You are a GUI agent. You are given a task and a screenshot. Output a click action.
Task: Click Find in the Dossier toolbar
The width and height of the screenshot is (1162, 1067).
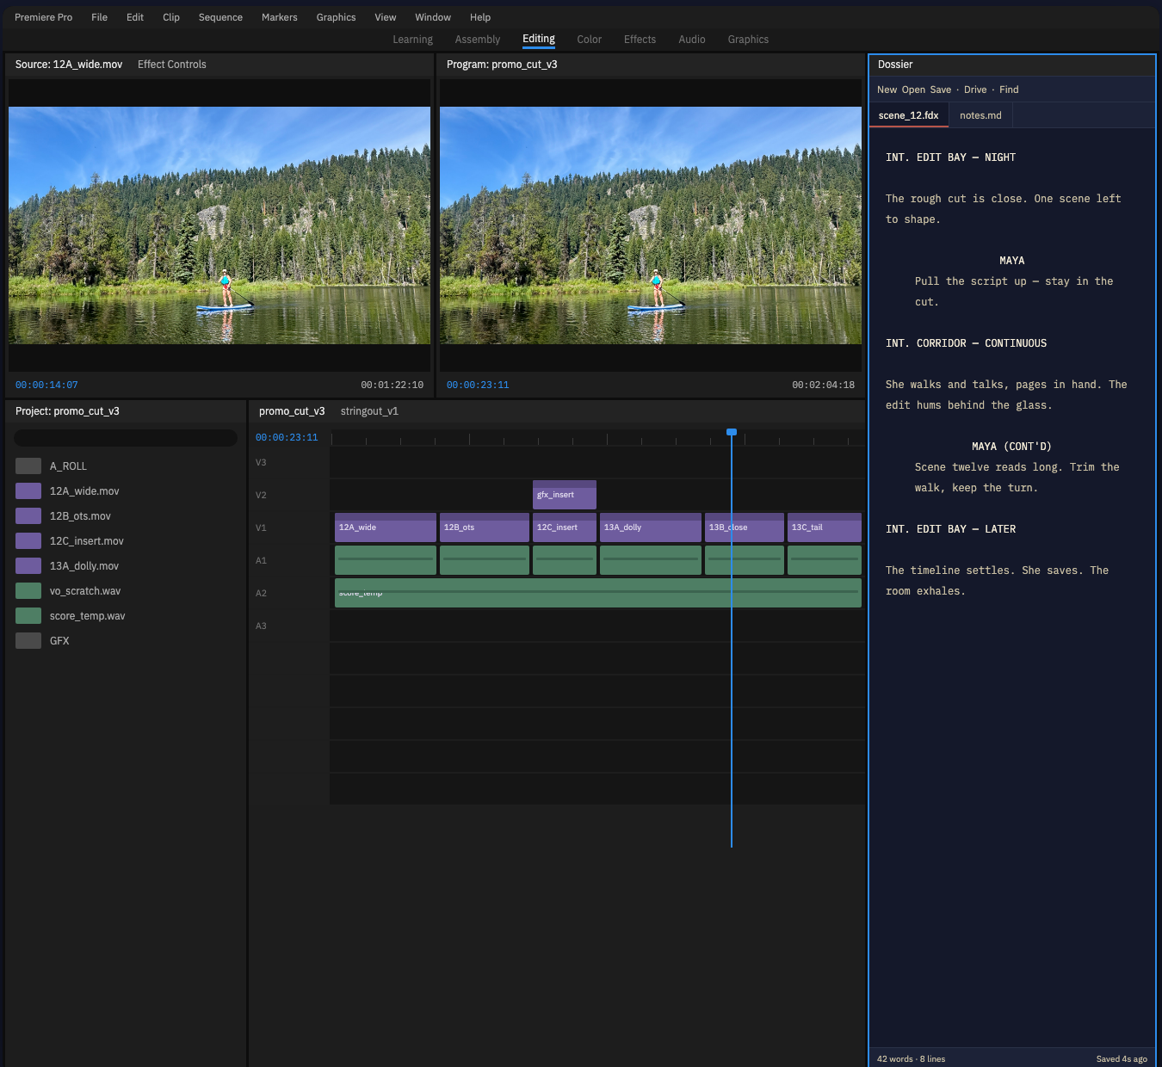click(1009, 89)
